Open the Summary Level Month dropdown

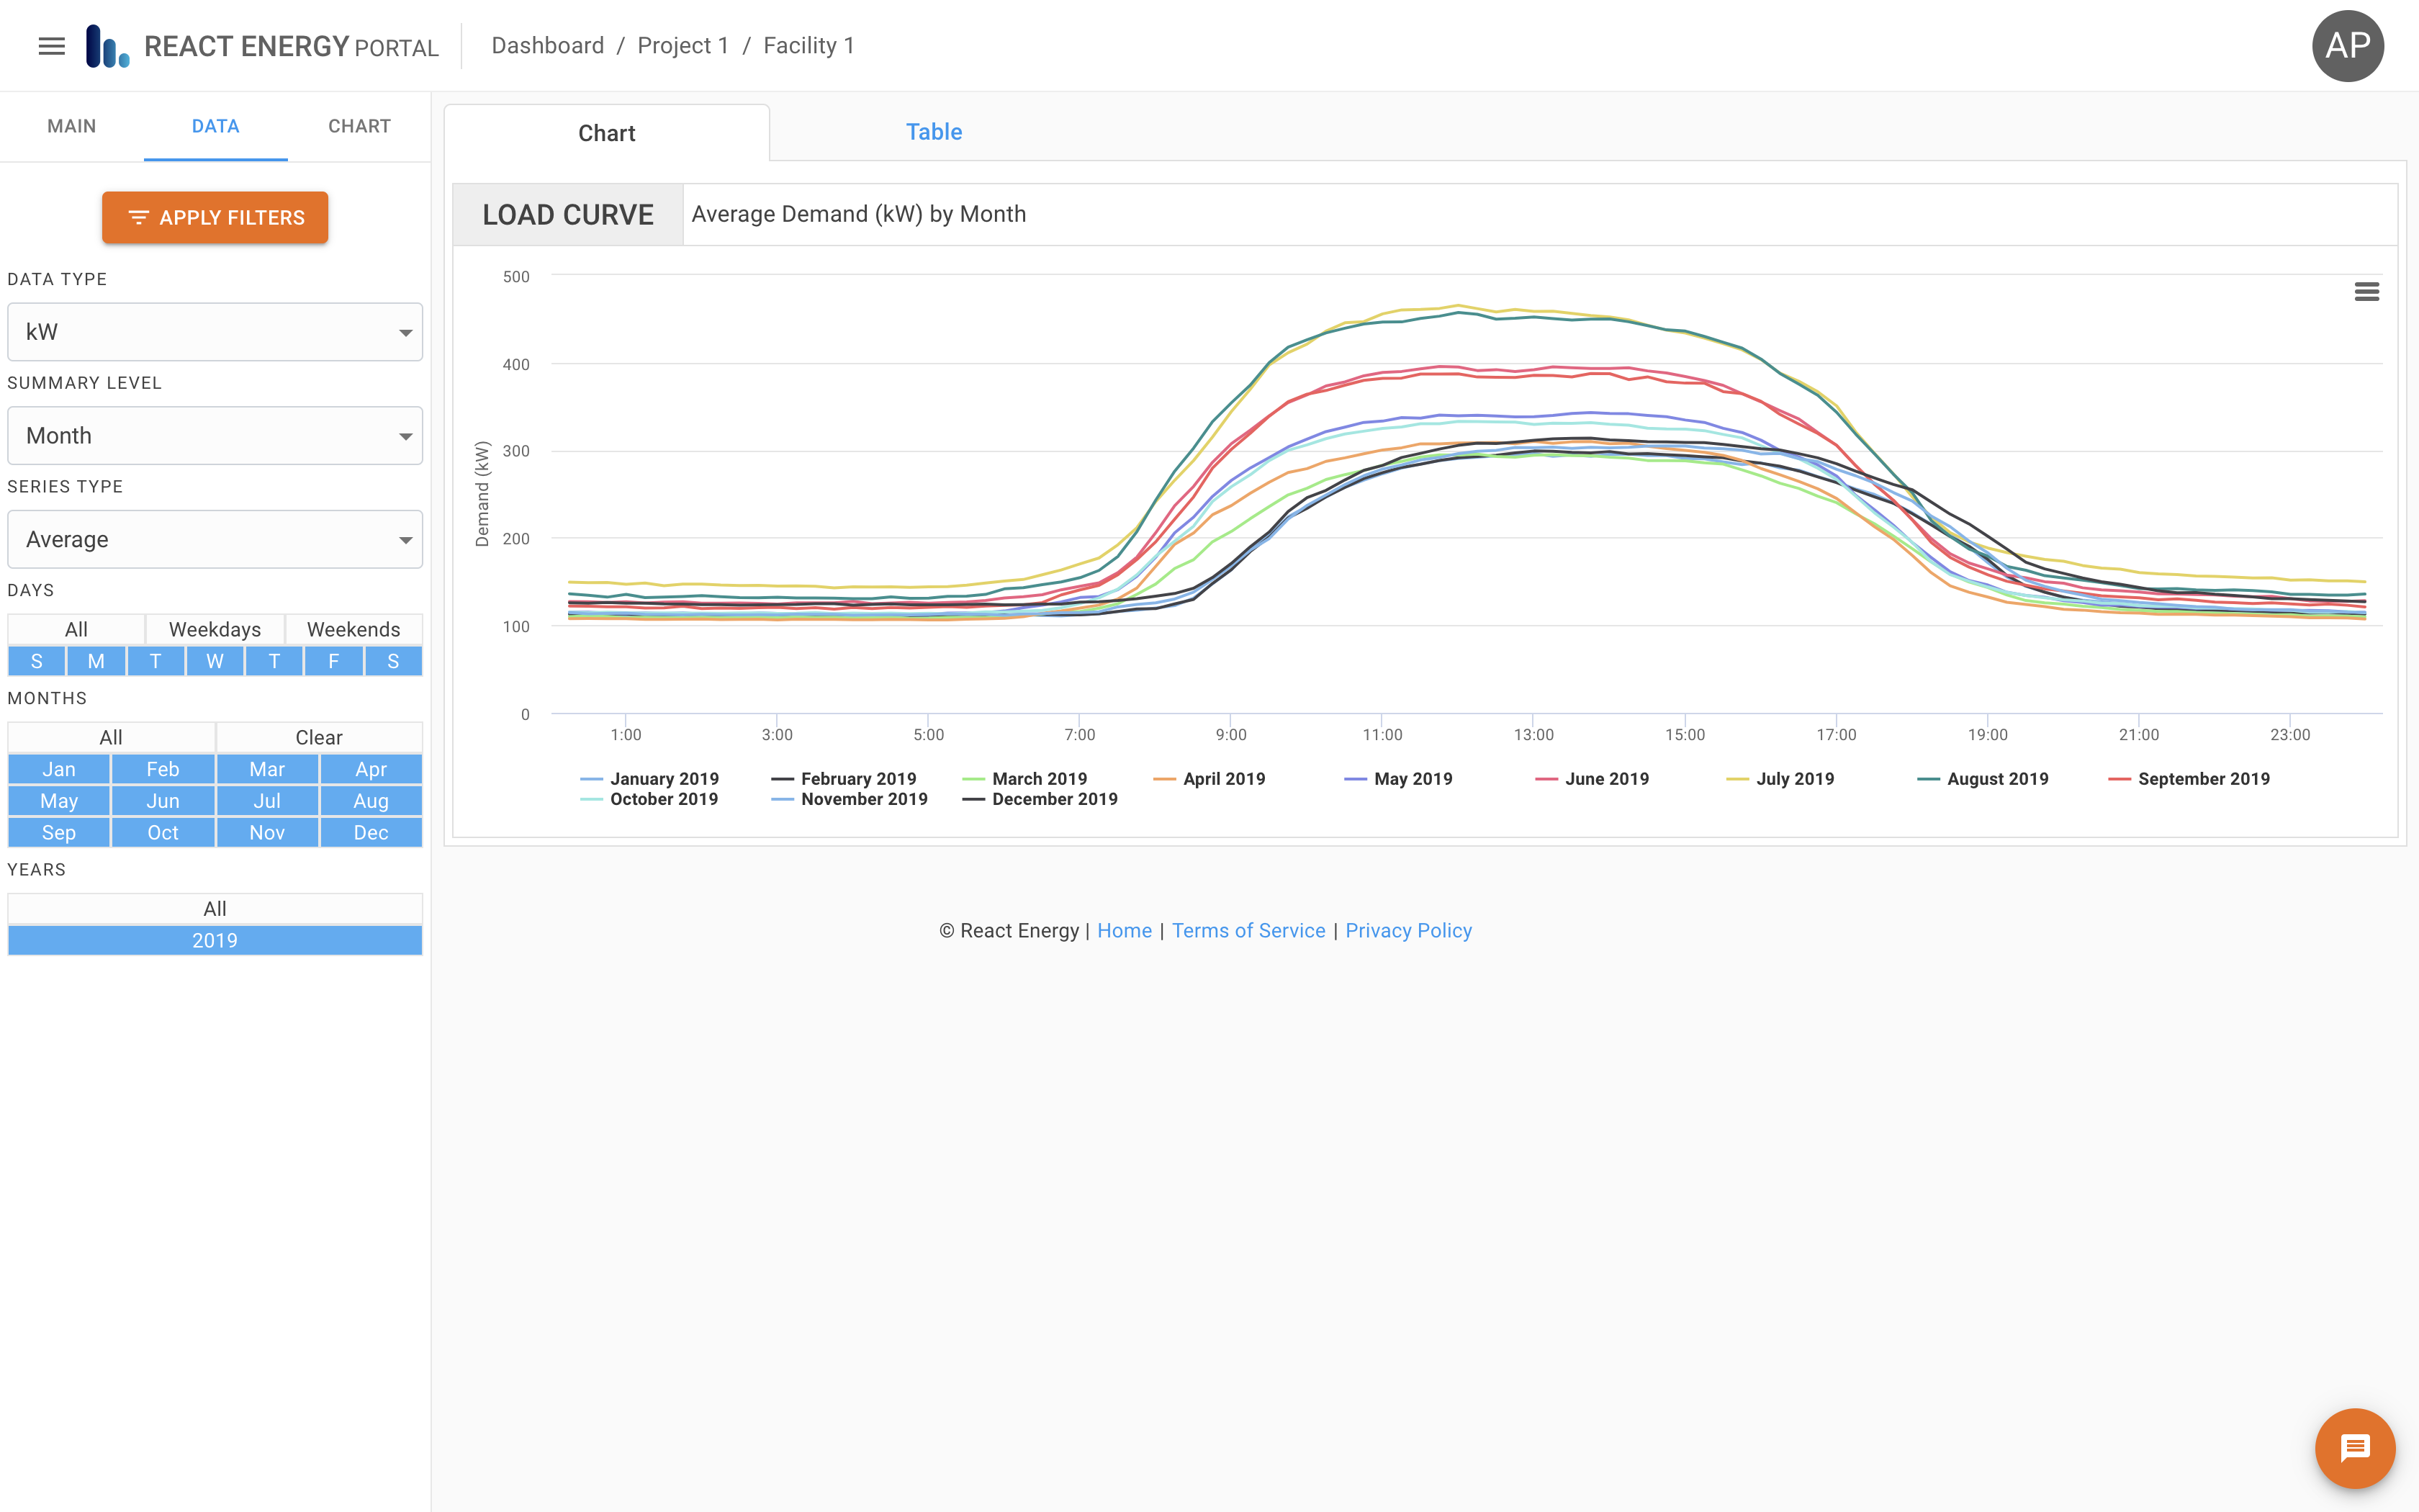[x=214, y=435]
